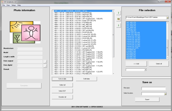Tick the checkbox for row 0010

[53, 29]
